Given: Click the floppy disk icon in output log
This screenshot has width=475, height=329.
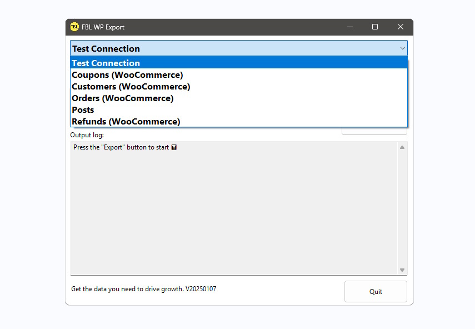Looking at the screenshot, I should (x=174, y=148).
